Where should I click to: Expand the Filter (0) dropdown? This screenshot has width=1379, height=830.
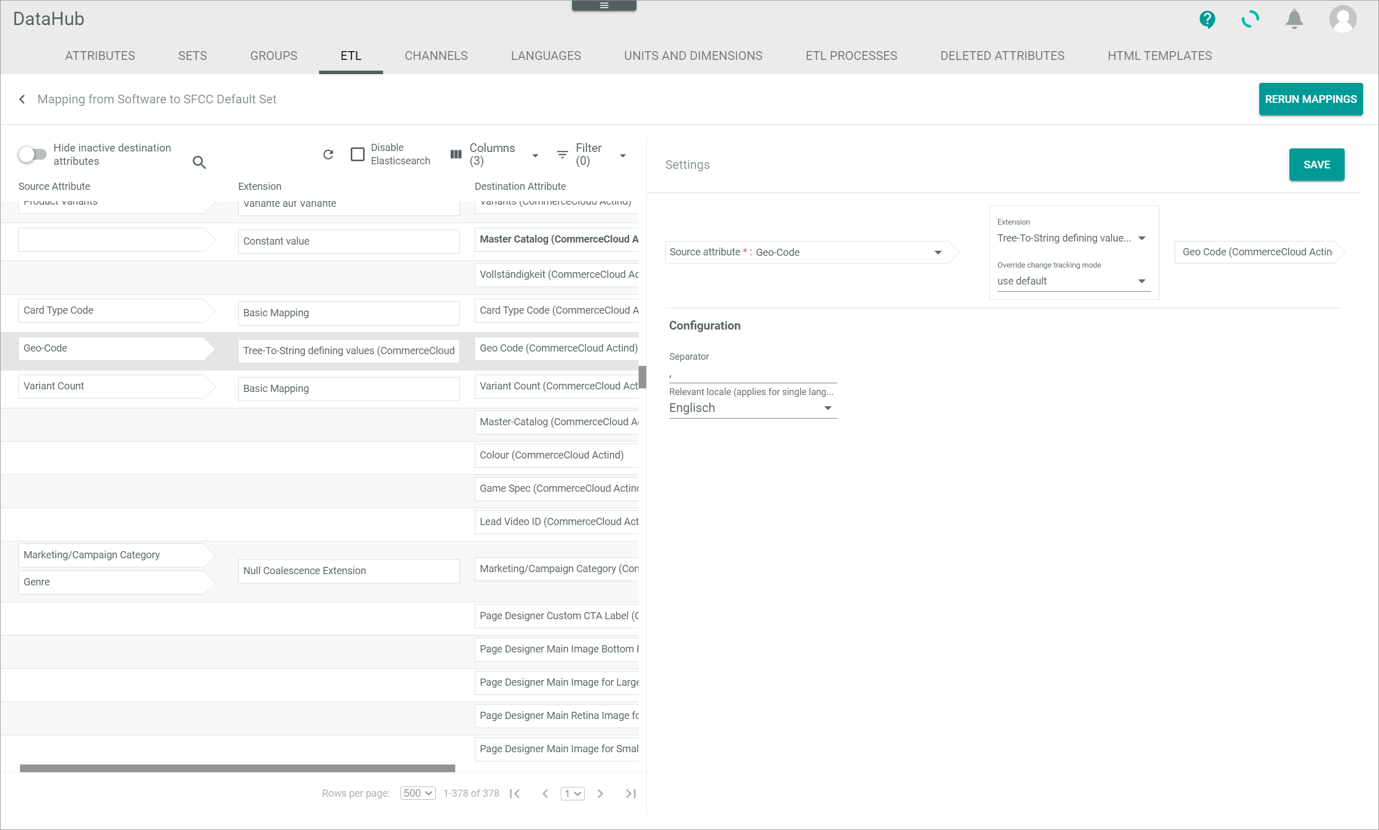click(623, 156)
